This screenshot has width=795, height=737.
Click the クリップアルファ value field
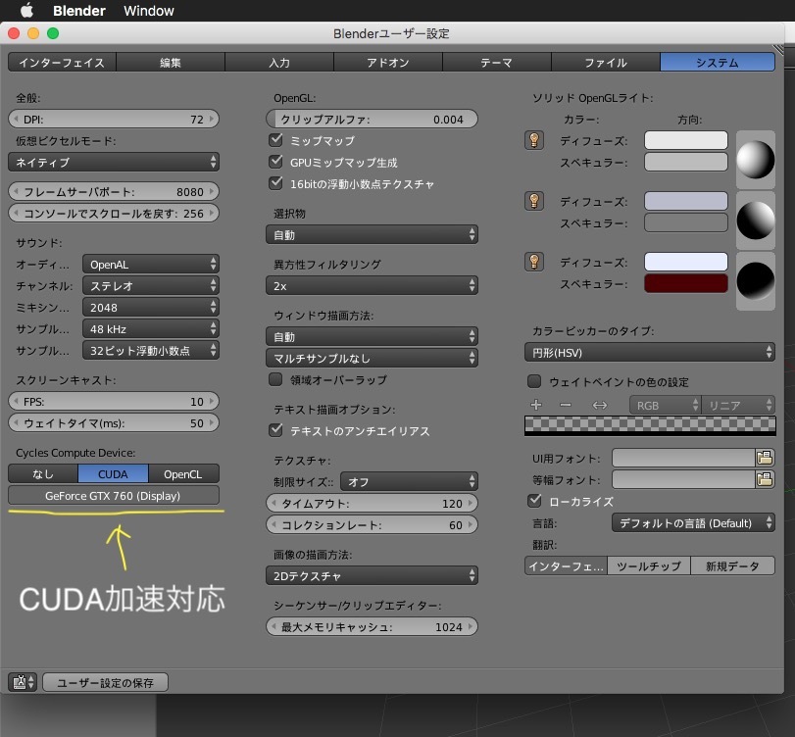(372, 120)
